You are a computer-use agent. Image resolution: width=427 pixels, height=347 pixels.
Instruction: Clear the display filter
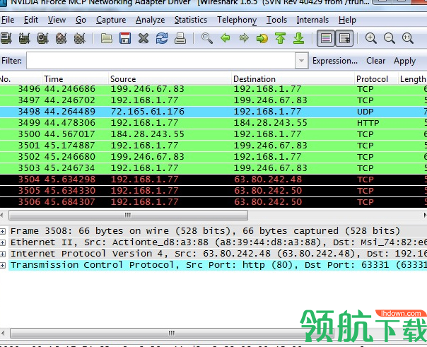[376, 61]
